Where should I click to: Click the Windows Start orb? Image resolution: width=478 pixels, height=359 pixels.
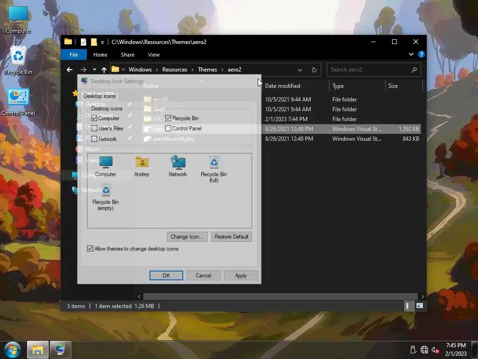12,350
